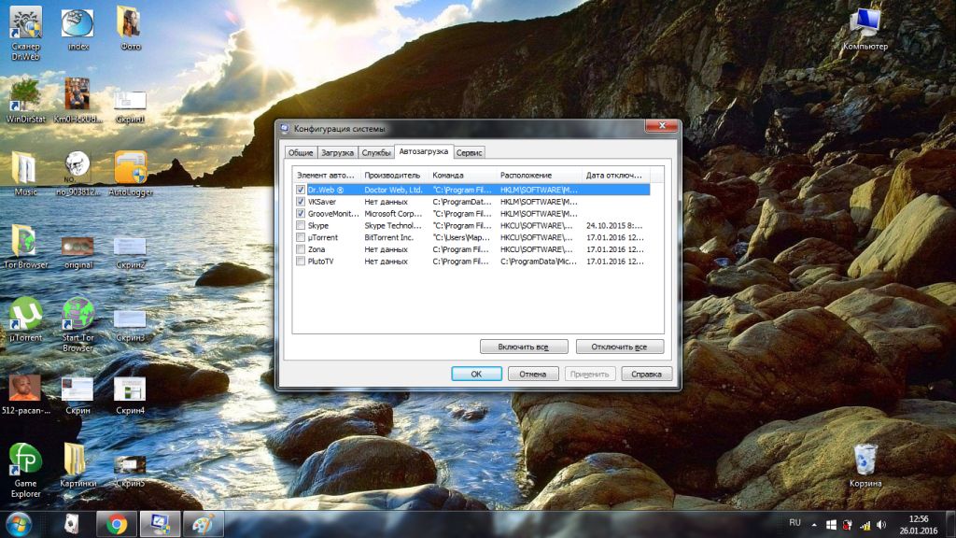The image size is (956, 538).
Task: Switch to the Службы tab
Action: pos(376,152)
